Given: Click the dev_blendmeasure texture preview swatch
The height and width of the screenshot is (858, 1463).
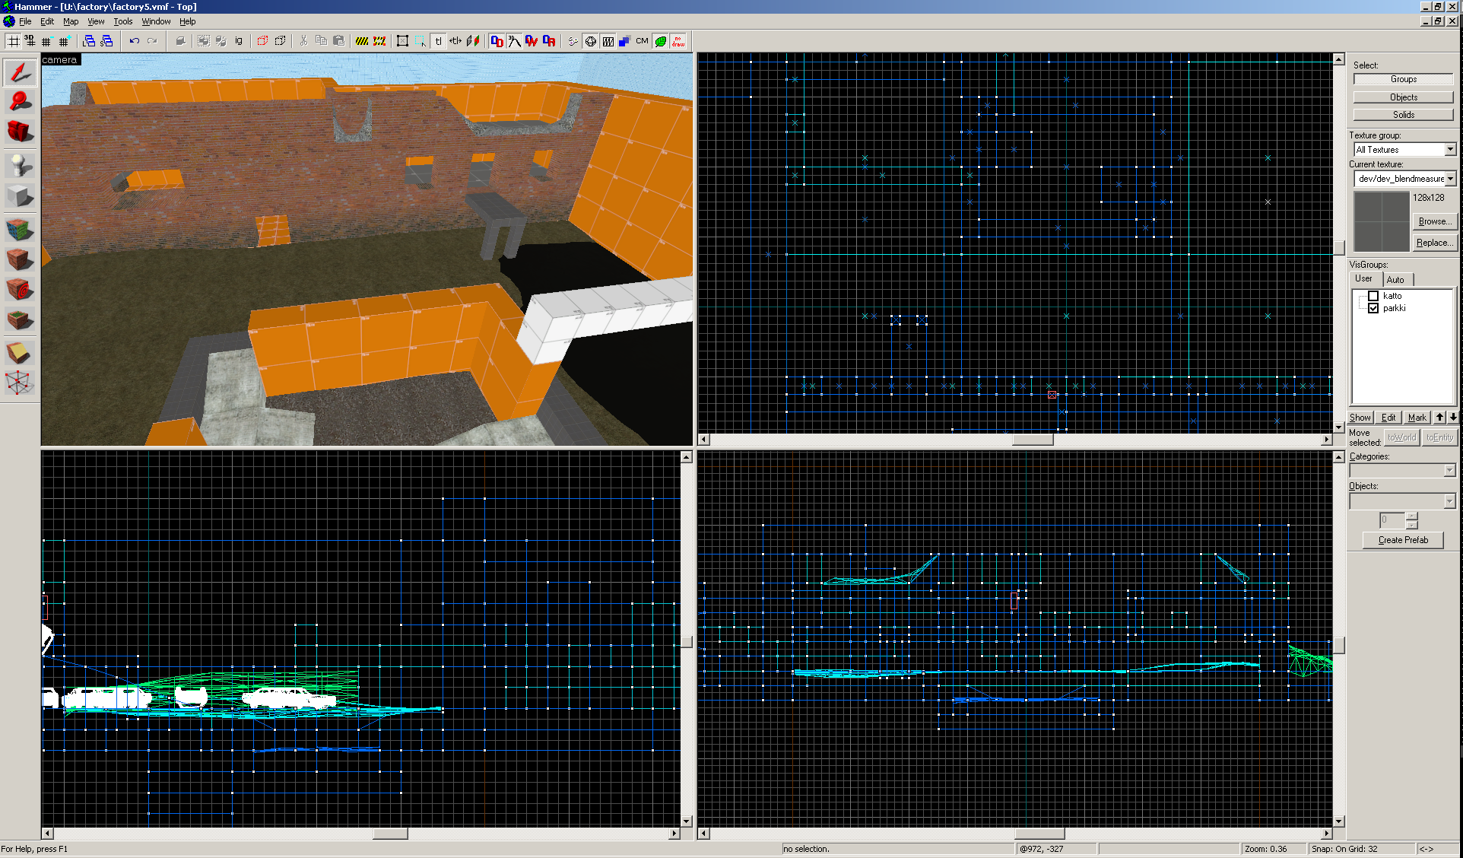Looking at the screenshot, I should [x=1382, y=221].
